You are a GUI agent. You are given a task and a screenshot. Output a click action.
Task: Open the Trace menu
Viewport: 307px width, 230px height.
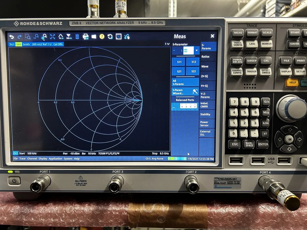coord(22,159)
